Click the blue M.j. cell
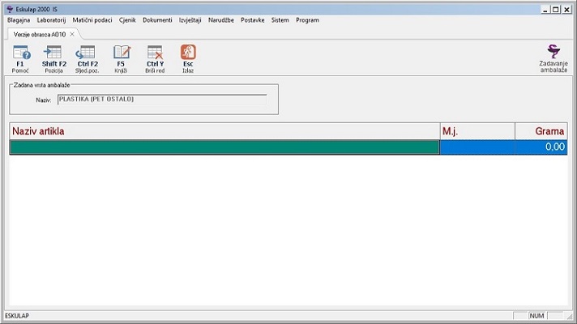Viewport: 577px width, 324px height. tap(477, 147)
